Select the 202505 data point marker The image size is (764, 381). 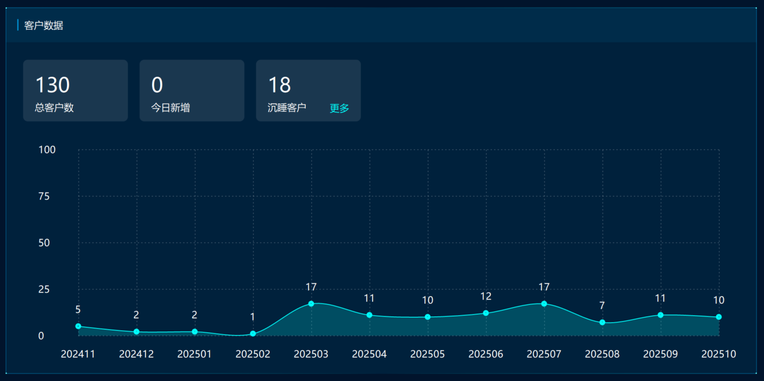pos(427,317)
